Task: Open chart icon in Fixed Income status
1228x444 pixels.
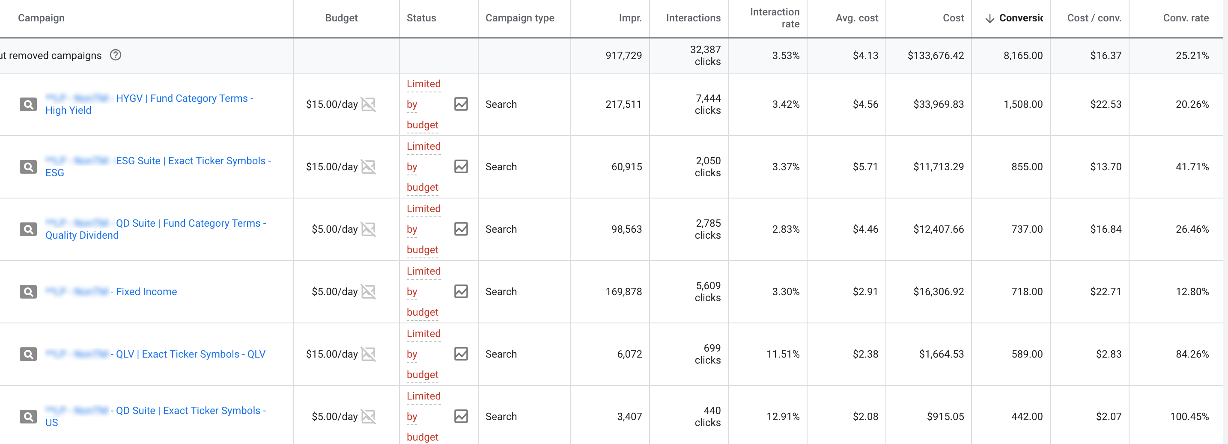Action: click(461, 292)
